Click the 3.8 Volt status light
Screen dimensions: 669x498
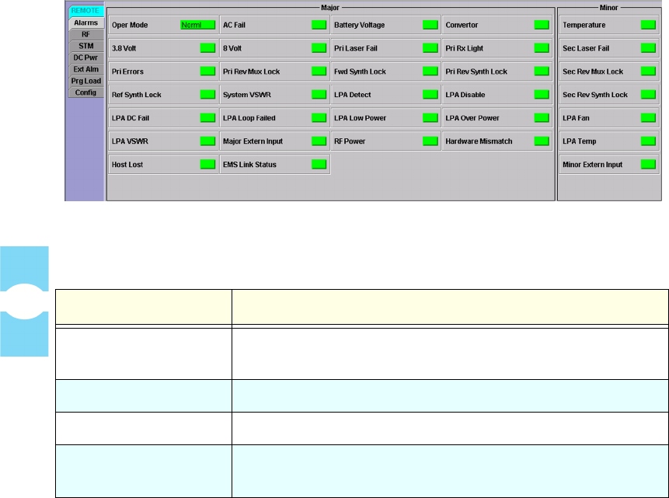[x=207, y=48]
